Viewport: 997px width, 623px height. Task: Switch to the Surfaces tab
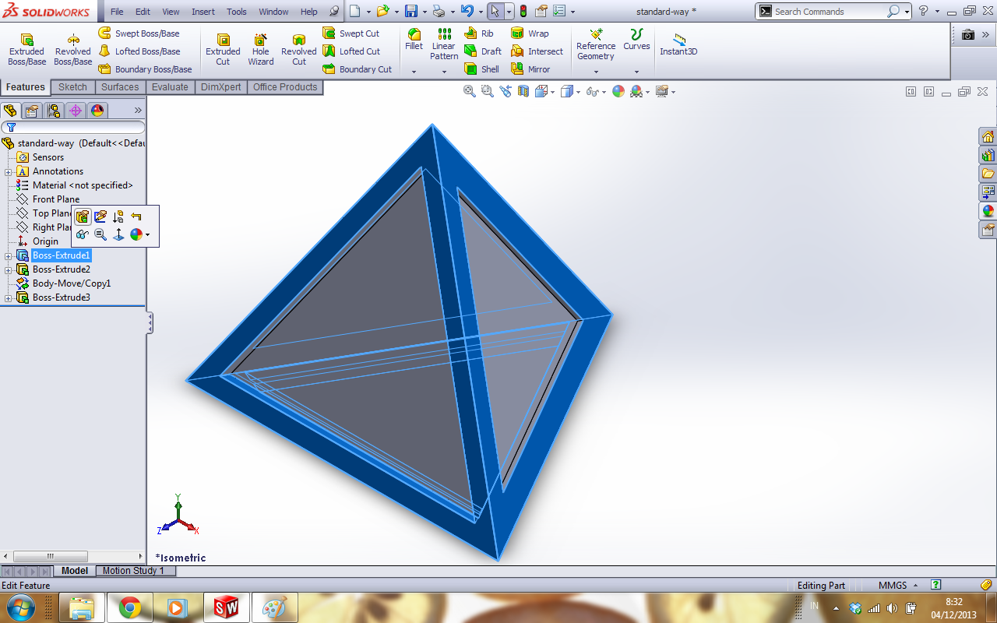(120, 87)
